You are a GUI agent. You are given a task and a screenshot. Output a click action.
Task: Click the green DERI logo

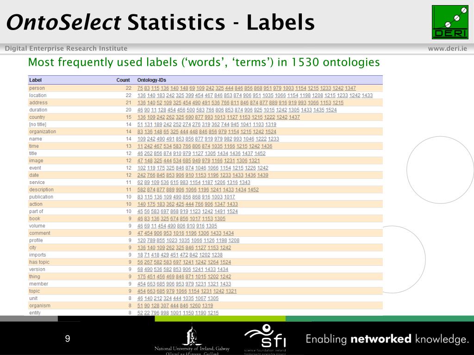[450, 22]
